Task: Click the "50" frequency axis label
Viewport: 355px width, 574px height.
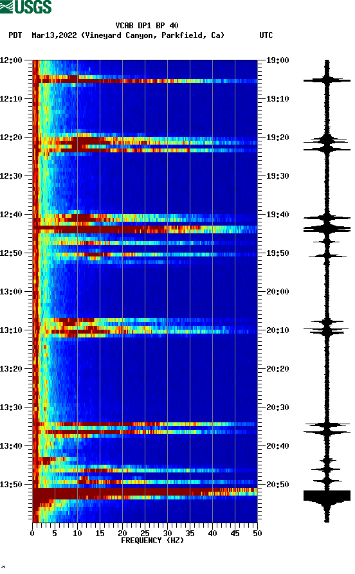Action: click(x=257, y=534)
